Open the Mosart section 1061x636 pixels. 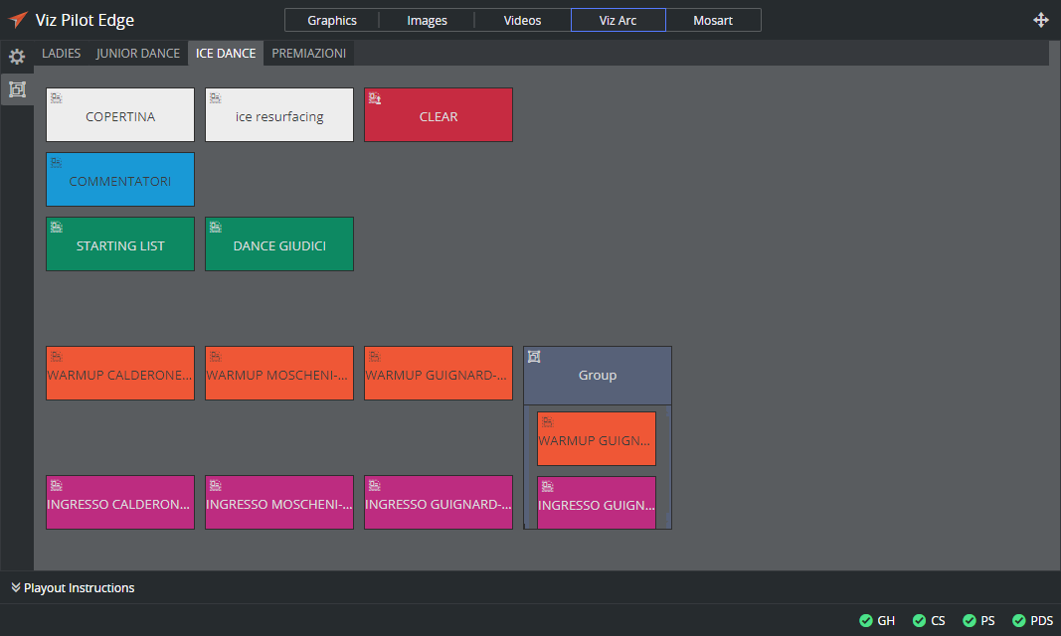[x=713, y=20]
